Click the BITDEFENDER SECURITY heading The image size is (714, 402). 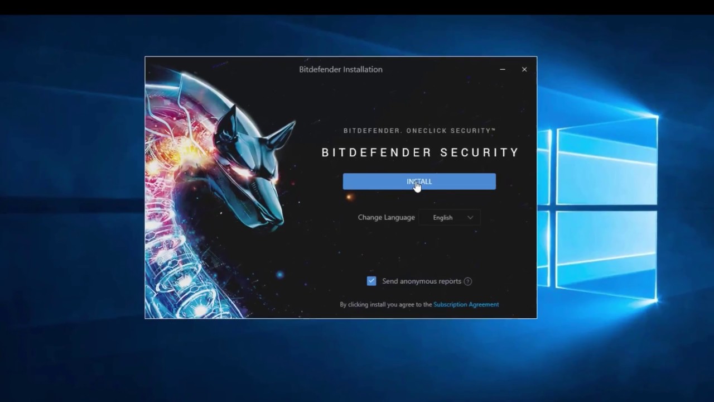coord(420,152)
